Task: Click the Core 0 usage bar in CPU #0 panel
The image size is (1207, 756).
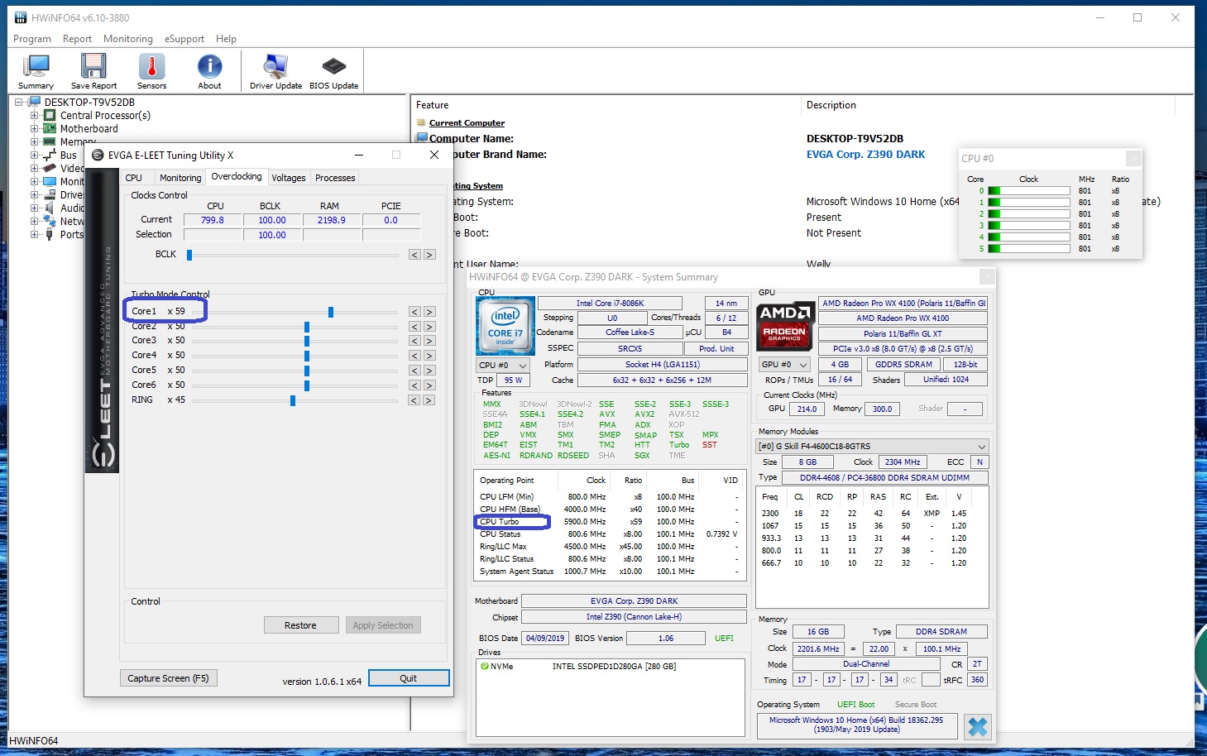Action: click(1029, 191)
